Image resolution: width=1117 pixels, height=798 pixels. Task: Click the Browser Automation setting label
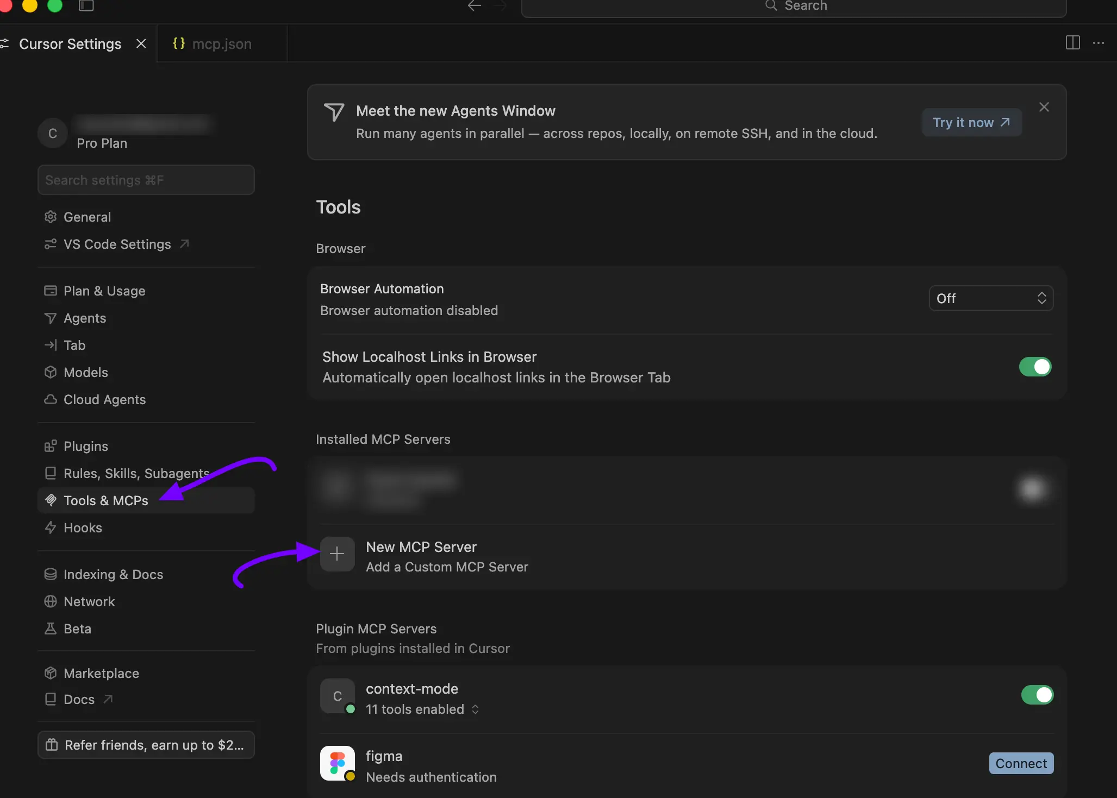click(x=382, y=289)
